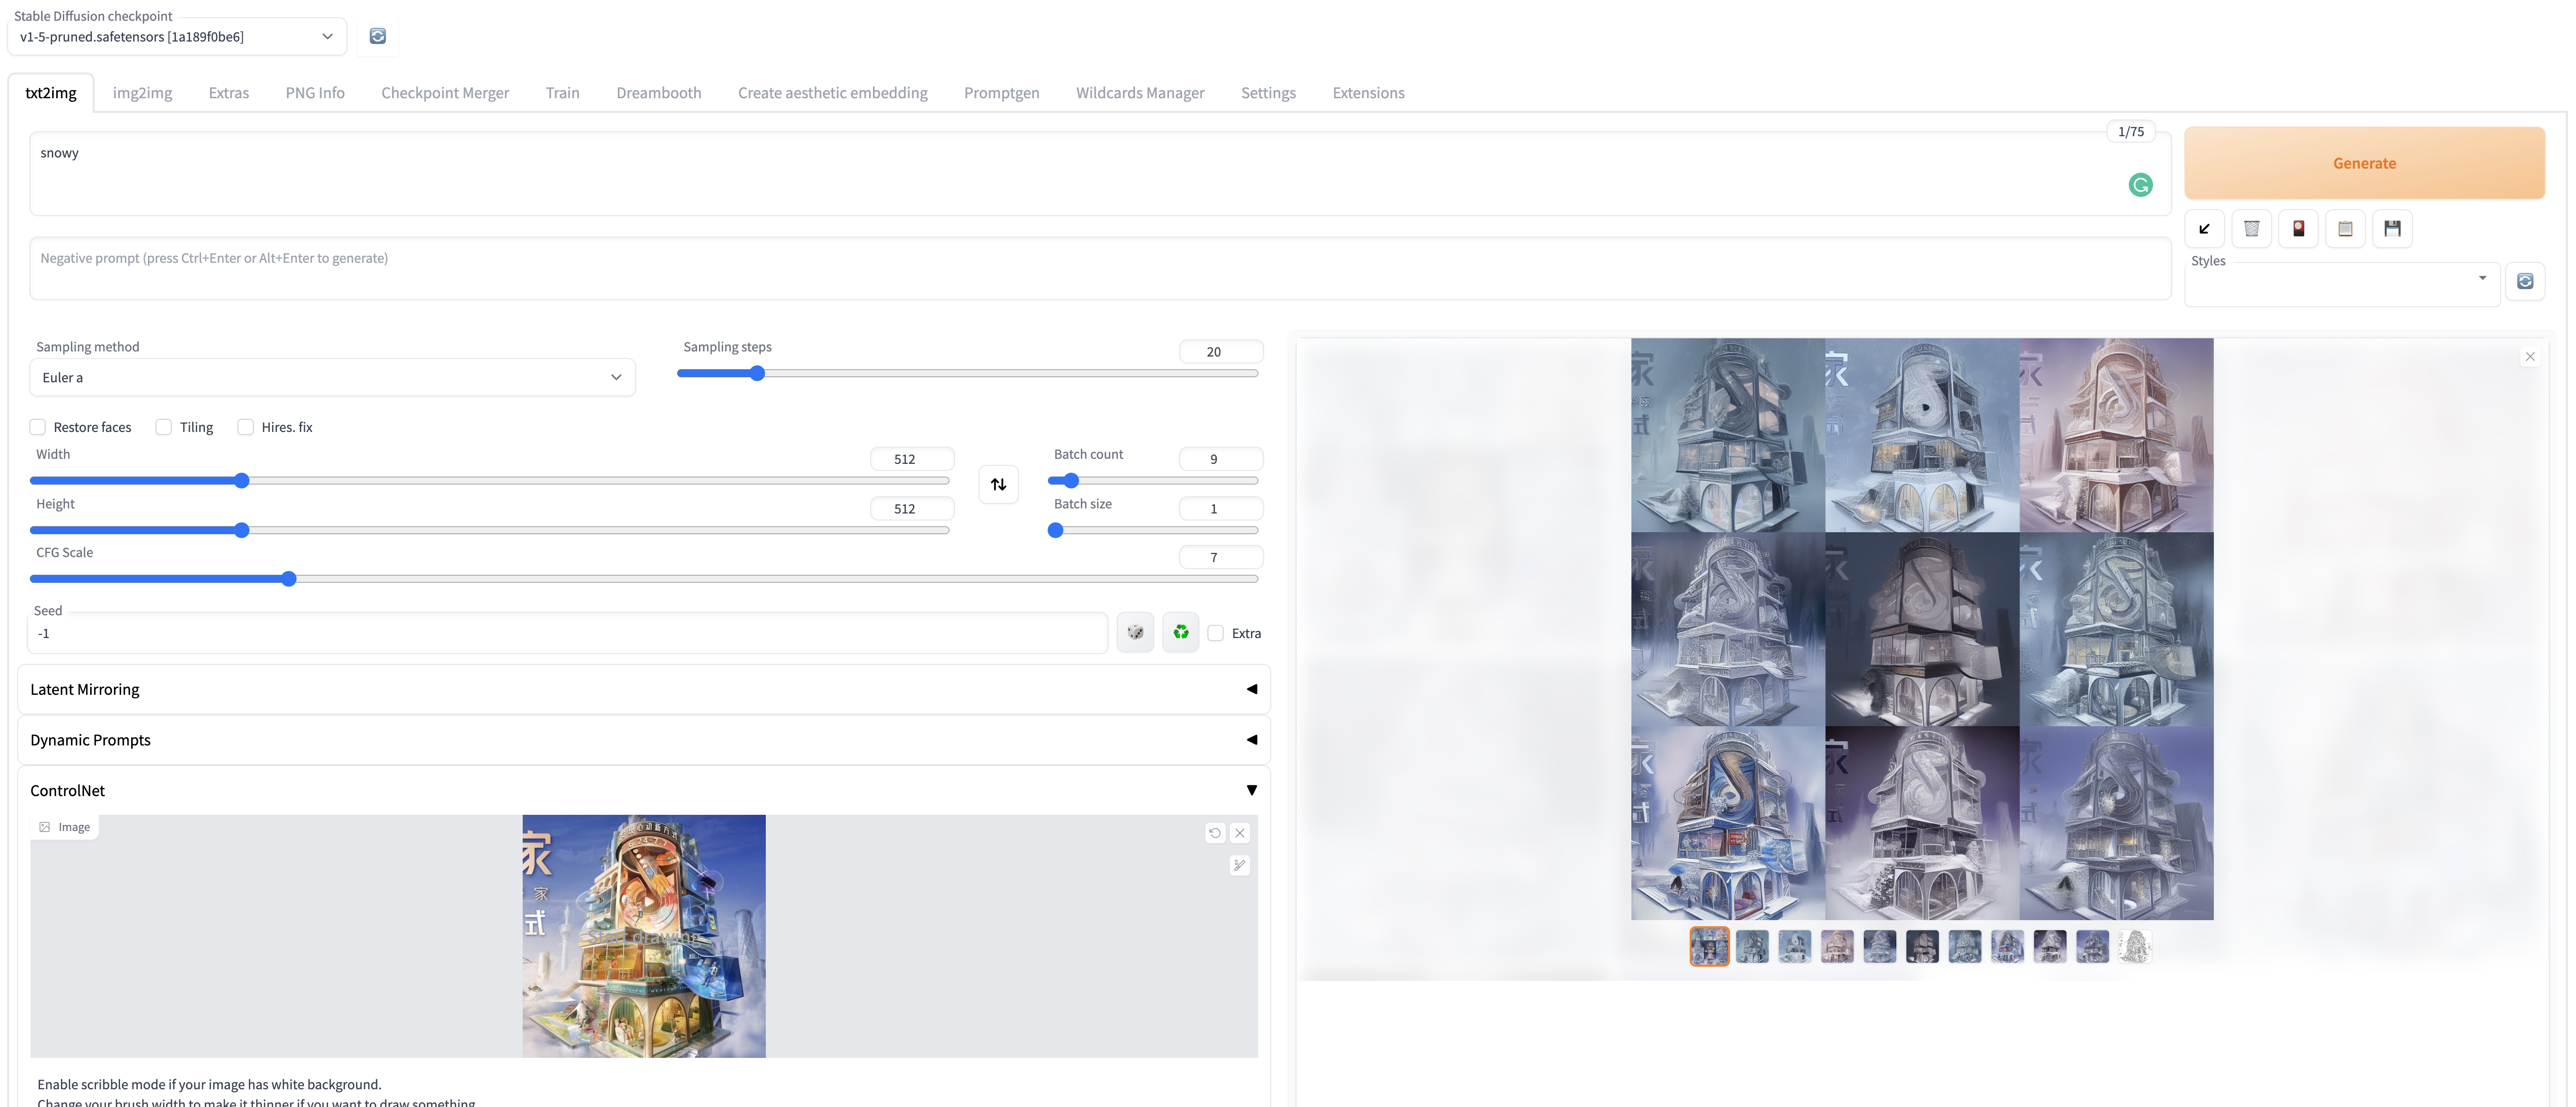
Task: Refresh the Stable Diffusion checkpoint list
Action: pyautogui.click(x=377, y=36)
